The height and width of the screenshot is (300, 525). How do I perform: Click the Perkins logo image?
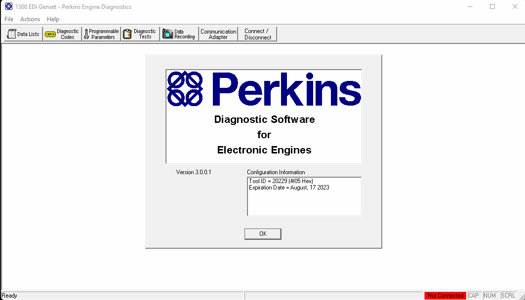click(264, 89)
